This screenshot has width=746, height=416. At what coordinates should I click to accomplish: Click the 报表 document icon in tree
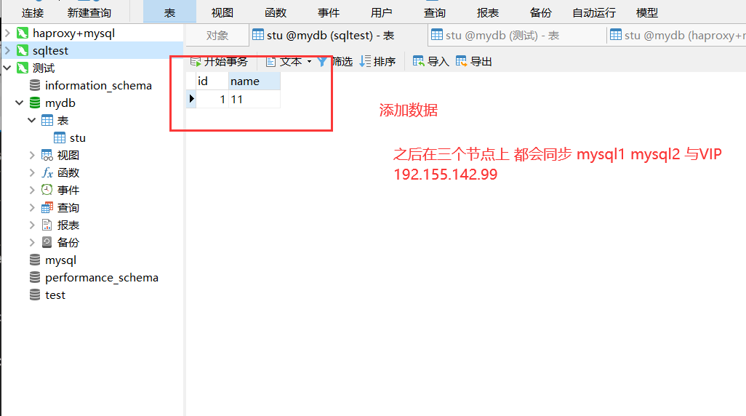coord(47,225)
